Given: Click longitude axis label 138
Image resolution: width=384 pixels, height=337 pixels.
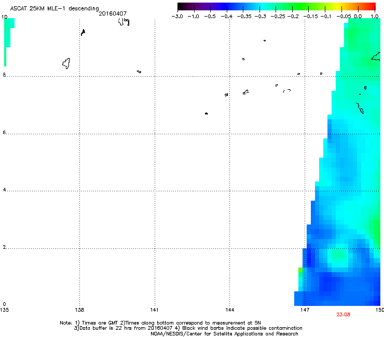Looking at the screenshot, I should (79, 310).
